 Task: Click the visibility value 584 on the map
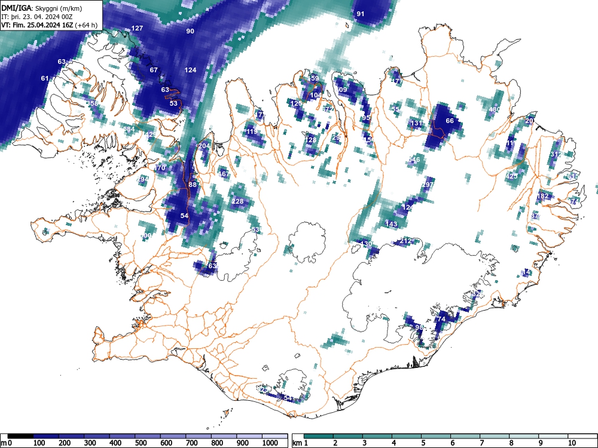coord(129,130)
